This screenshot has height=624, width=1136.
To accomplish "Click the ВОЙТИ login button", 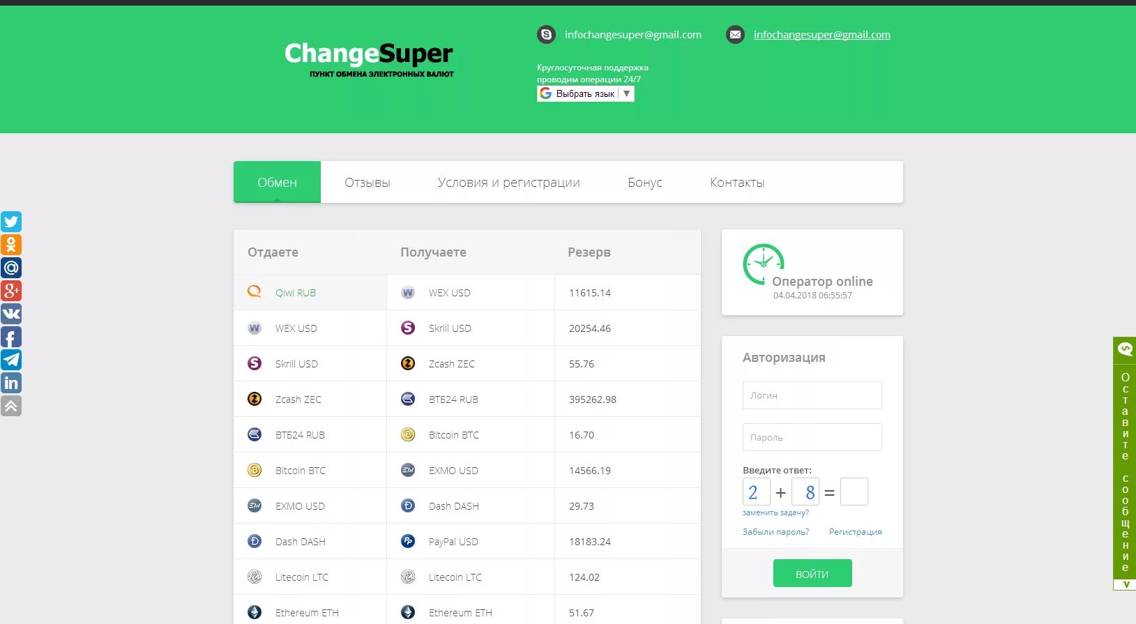I will [812, 573].
